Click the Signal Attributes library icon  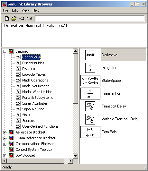(18, 103)
